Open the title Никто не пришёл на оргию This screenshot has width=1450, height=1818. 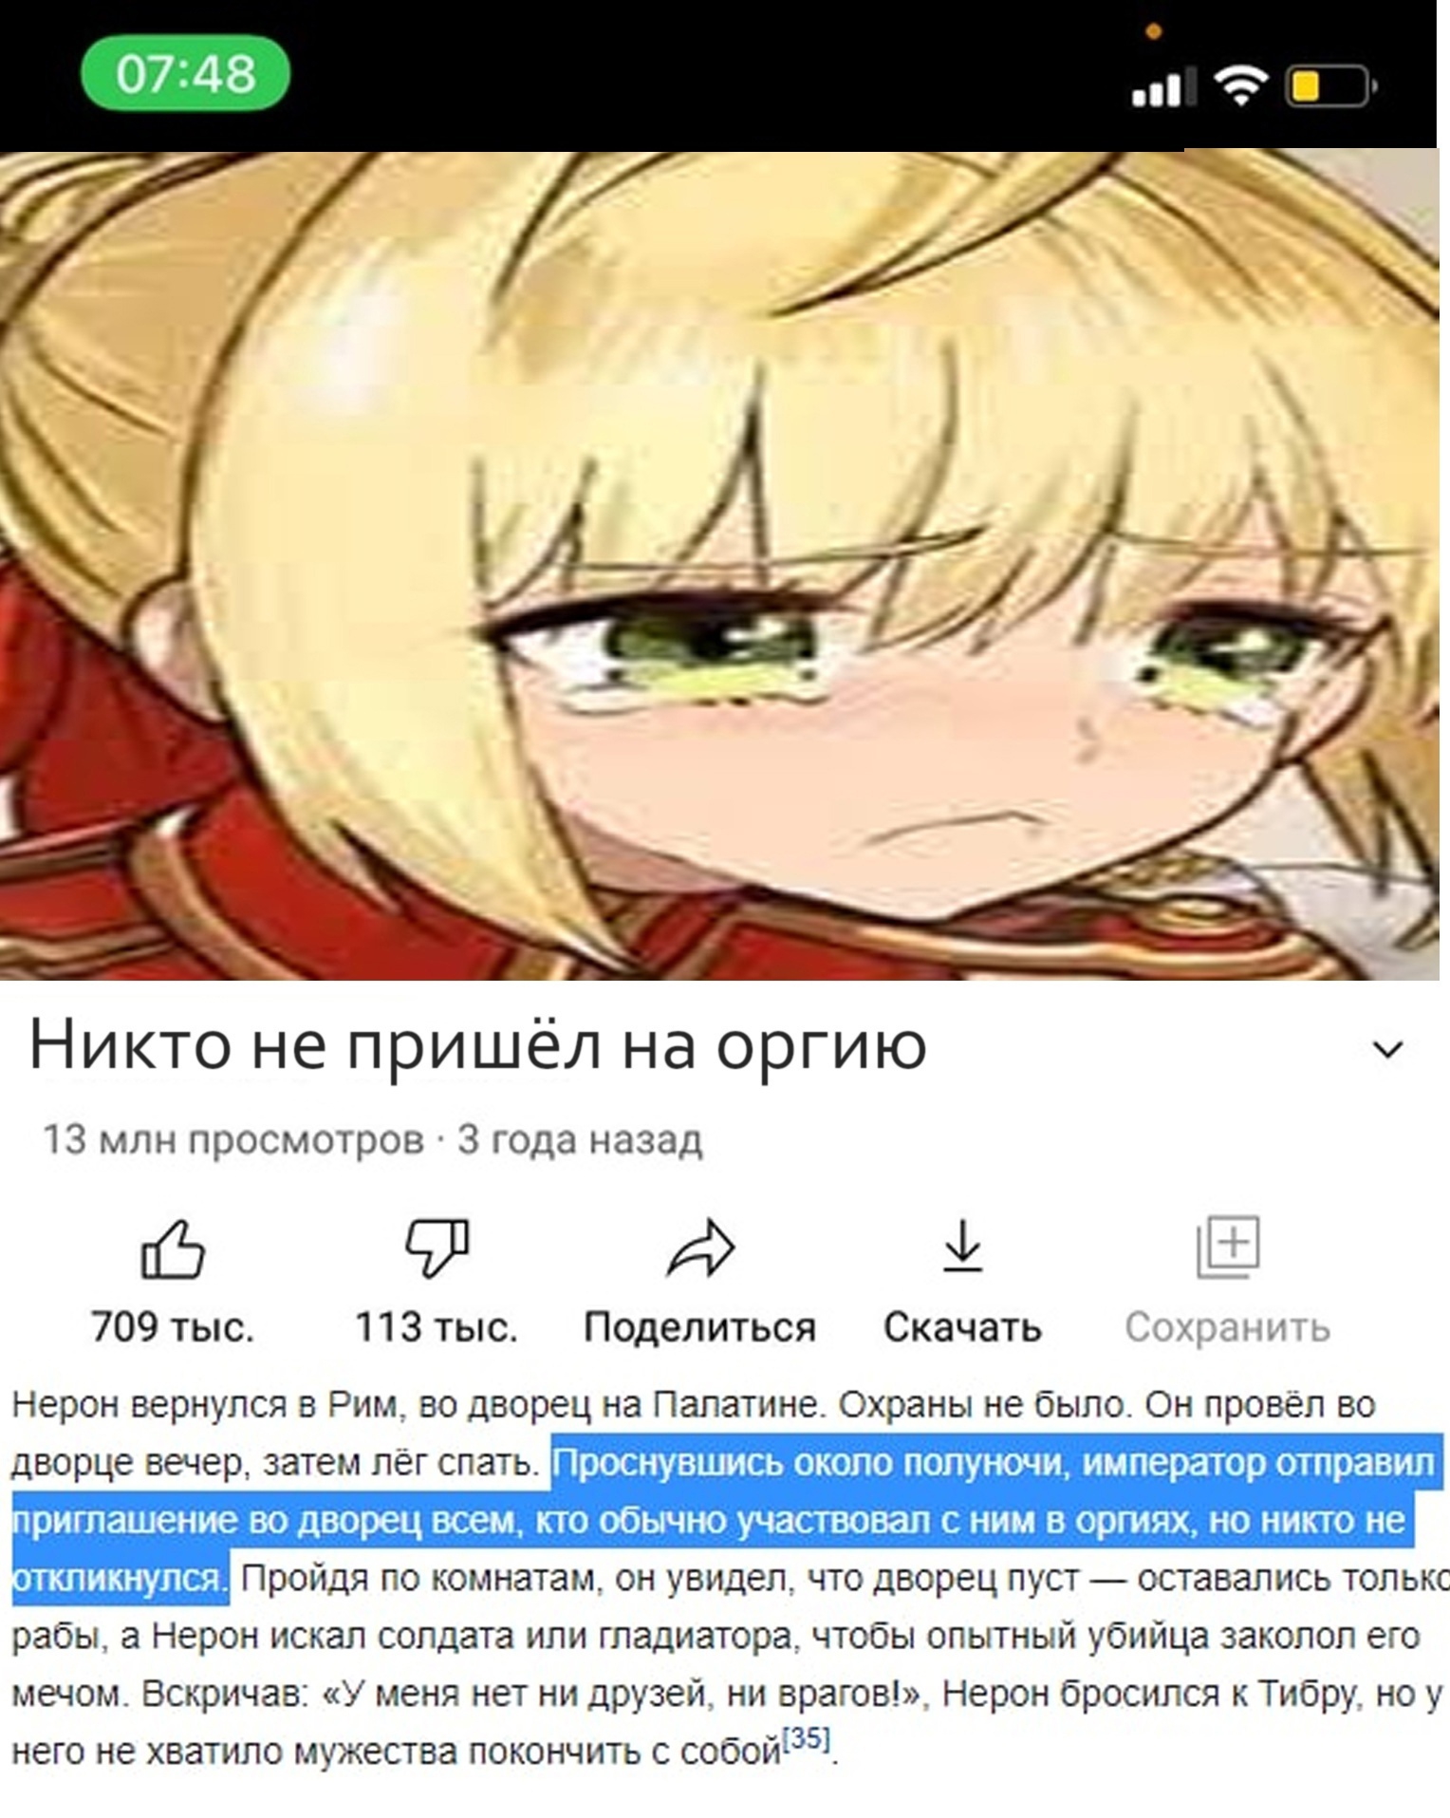pyautogui.click(x=477, y=1045)
